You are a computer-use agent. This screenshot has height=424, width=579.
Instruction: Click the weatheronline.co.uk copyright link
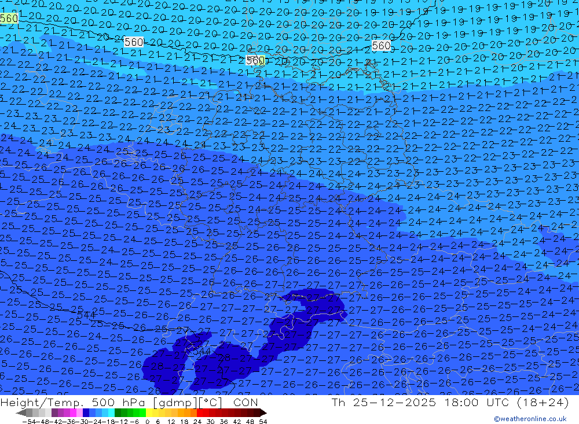pos(530,419)
